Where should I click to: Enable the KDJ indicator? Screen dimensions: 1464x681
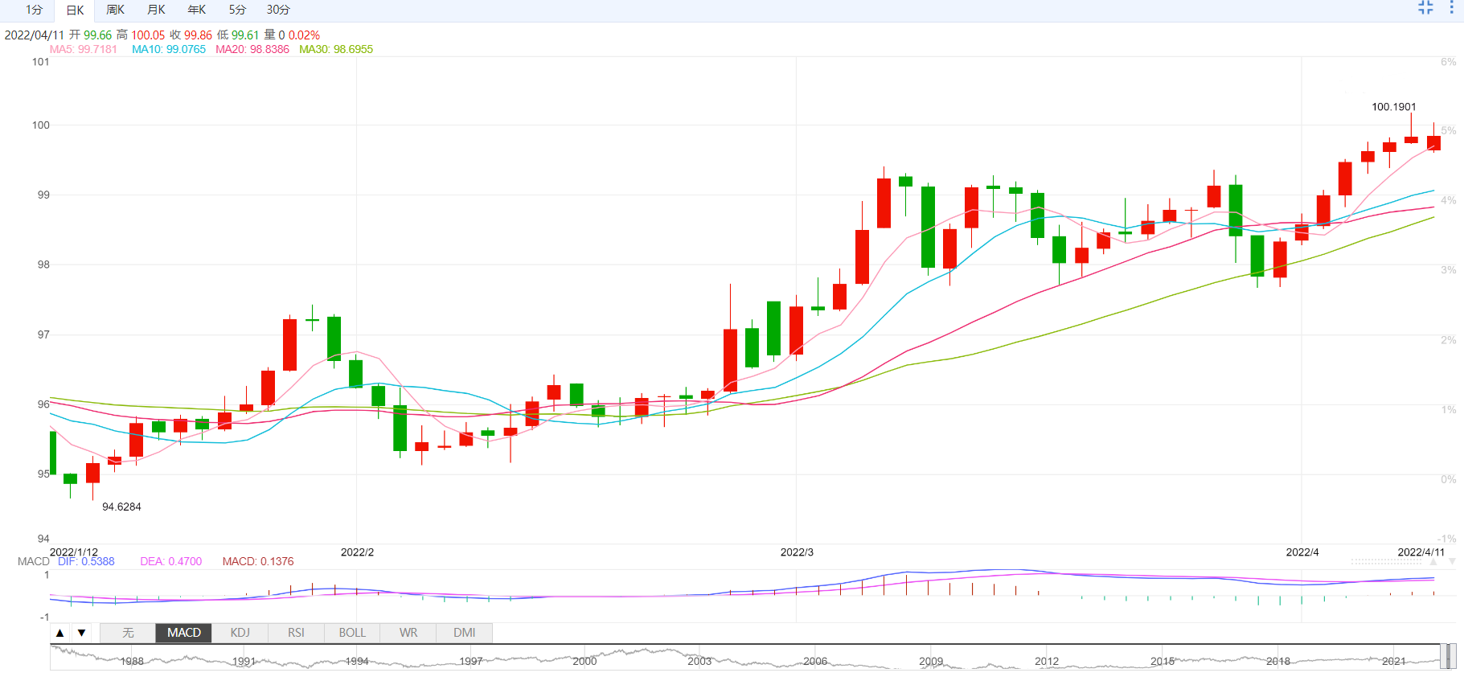[240, 633]
